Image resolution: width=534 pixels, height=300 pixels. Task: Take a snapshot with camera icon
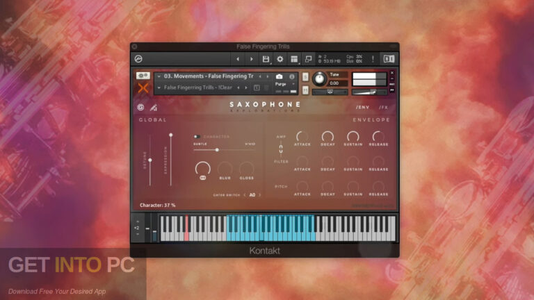click(x=280, y=76)
